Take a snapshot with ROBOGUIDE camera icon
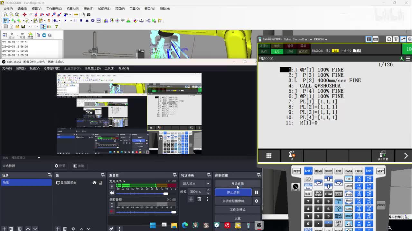Screen dimensions: 412x231 89,14
